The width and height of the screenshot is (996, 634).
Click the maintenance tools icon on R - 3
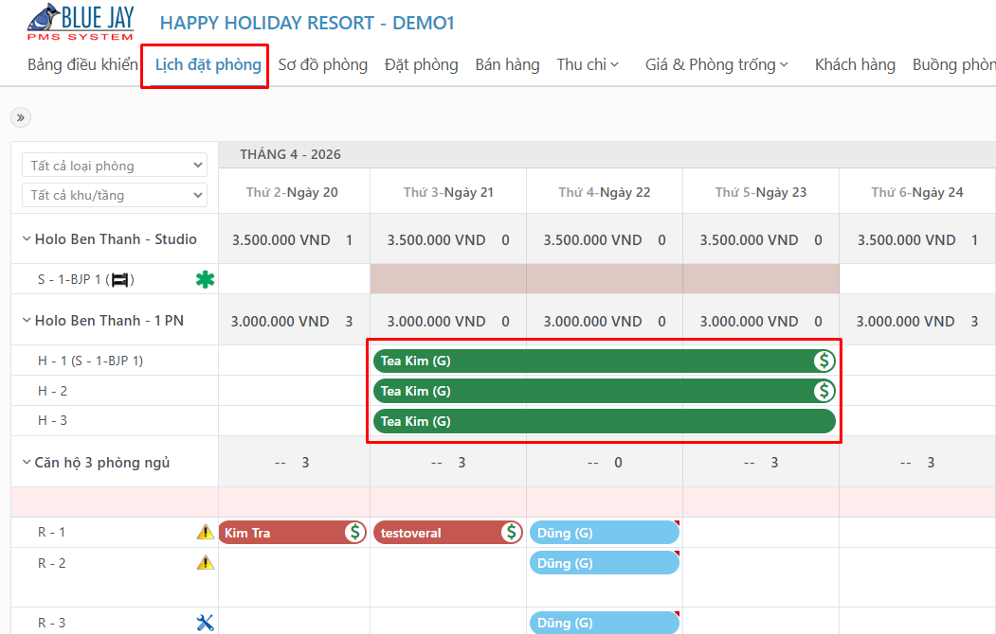(206, 623)
